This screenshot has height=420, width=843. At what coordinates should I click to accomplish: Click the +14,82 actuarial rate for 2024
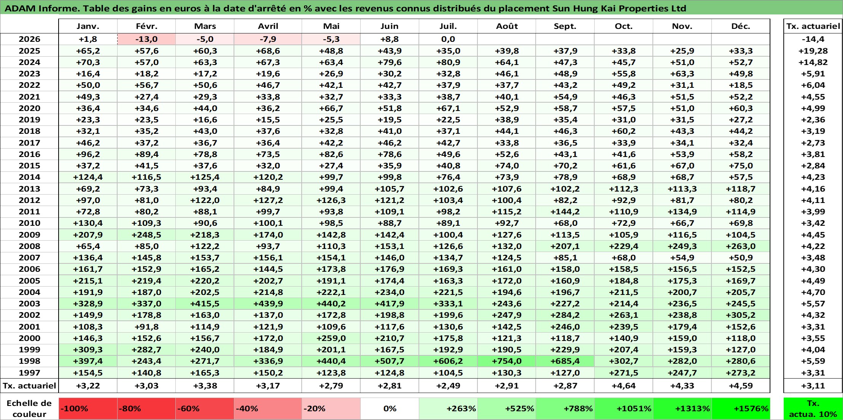(x=813, y=62)
